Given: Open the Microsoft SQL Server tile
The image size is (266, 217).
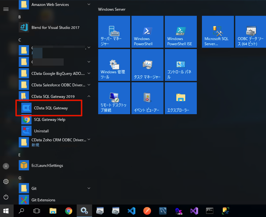Looking at the screenshot, I should tap(218, 32).
